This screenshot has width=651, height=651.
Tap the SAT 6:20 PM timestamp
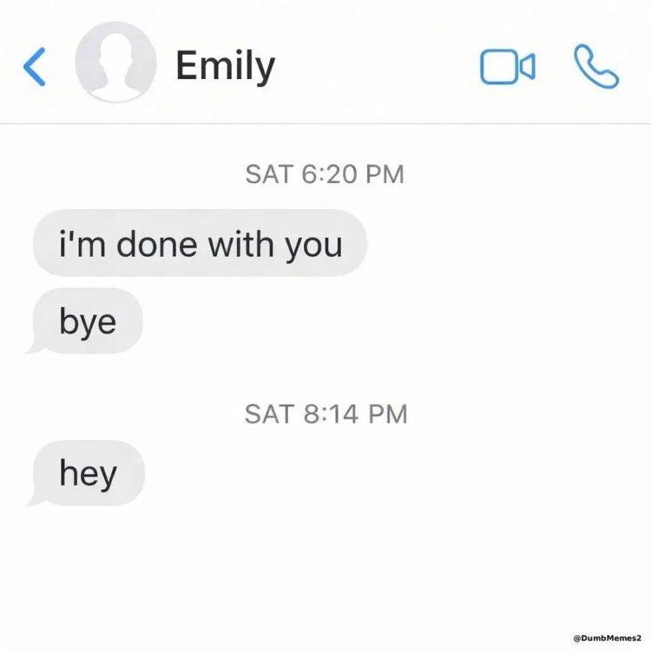coord(325,174)
